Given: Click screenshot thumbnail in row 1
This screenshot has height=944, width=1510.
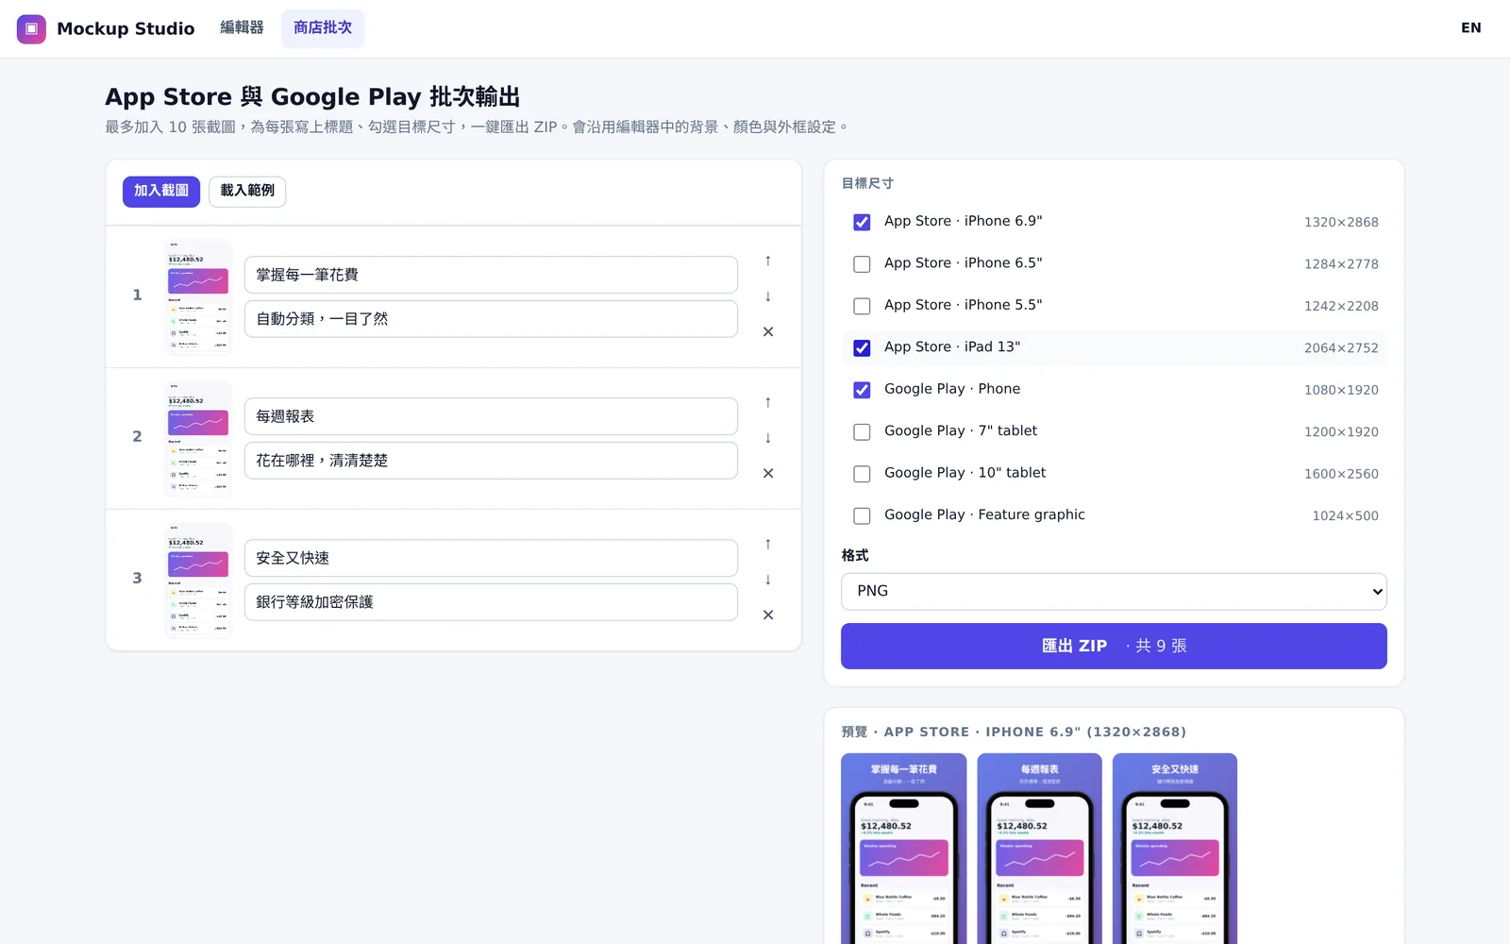Looking at the screenshot, I should (x=198, y=296).
